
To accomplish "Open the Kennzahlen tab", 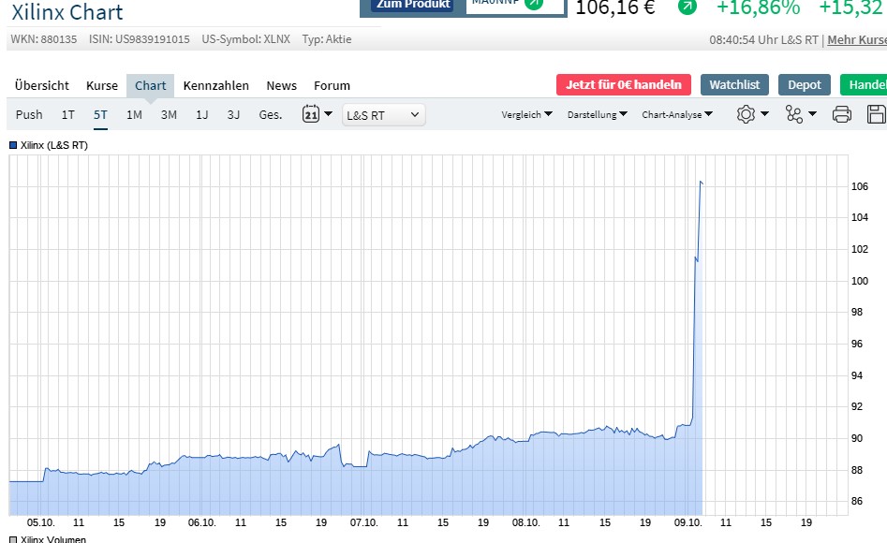I will point(216,85).
